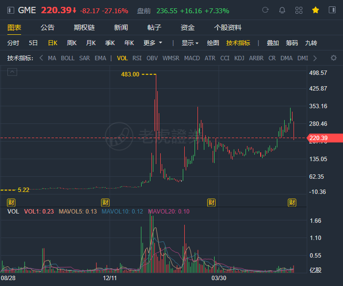Open the 新闻 tab
The width and height of the screenshot is (343, 286).
(121, 27)
